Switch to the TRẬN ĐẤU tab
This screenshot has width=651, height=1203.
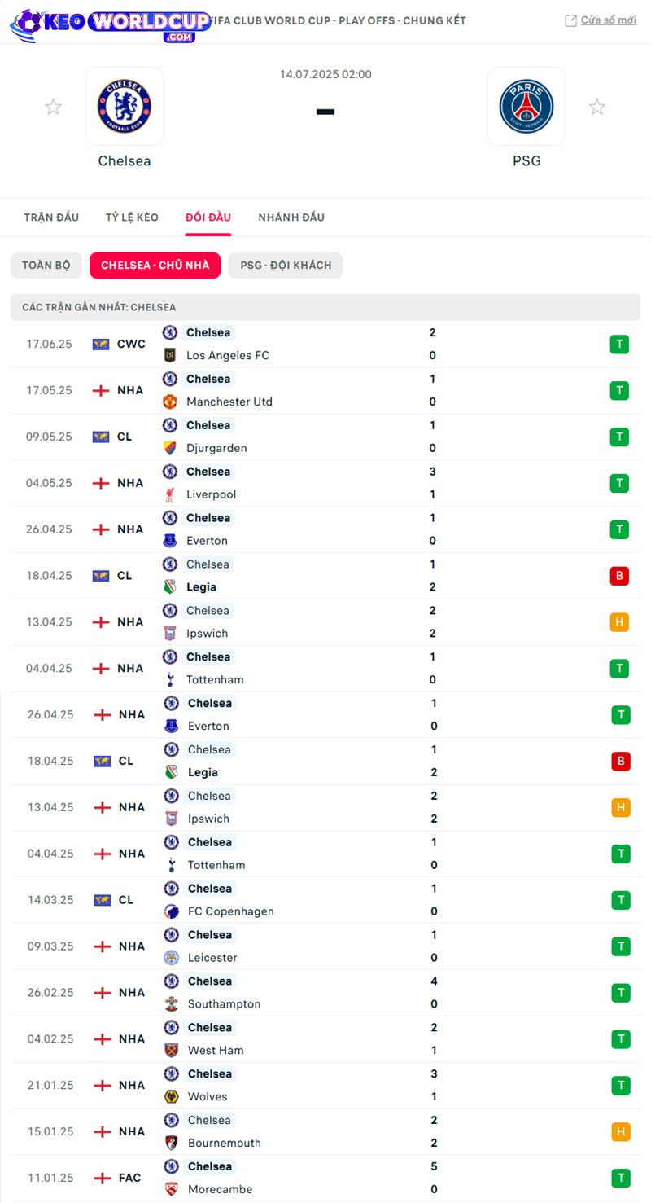(x=51, y=217)
